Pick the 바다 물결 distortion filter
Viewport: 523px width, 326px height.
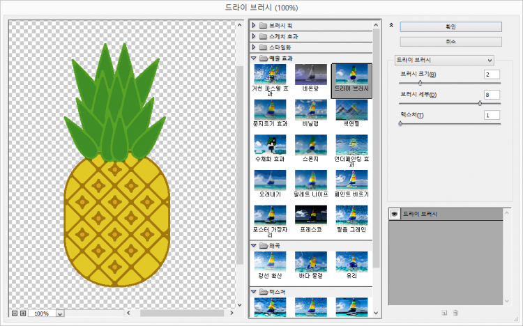coord(310,261)
